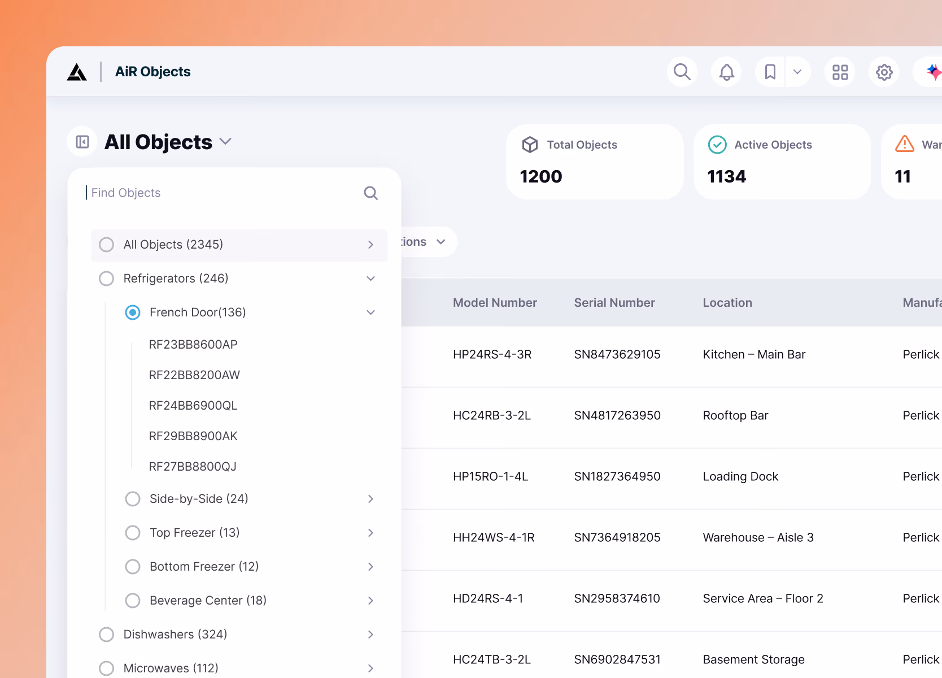The image size is (942, 678).
Task: Select model RF22BB8200AW
Action: click(x=194, y=375)
